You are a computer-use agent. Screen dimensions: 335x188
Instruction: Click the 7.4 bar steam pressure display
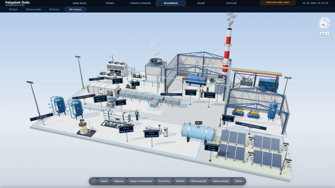[x=191, y=93]
